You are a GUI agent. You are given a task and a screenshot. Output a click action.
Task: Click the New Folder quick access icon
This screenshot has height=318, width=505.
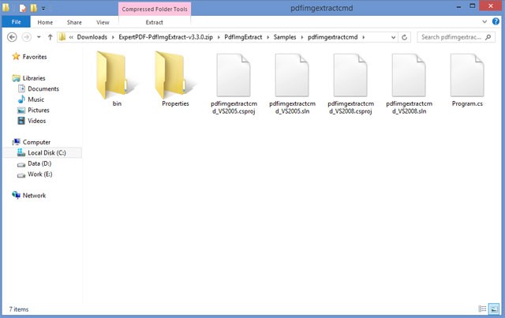(33, 8)
